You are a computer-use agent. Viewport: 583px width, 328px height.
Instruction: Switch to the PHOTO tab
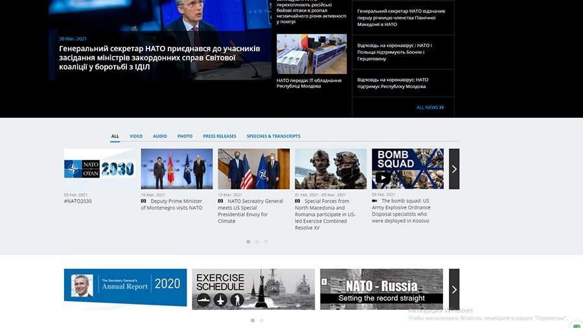click(185, 136)
